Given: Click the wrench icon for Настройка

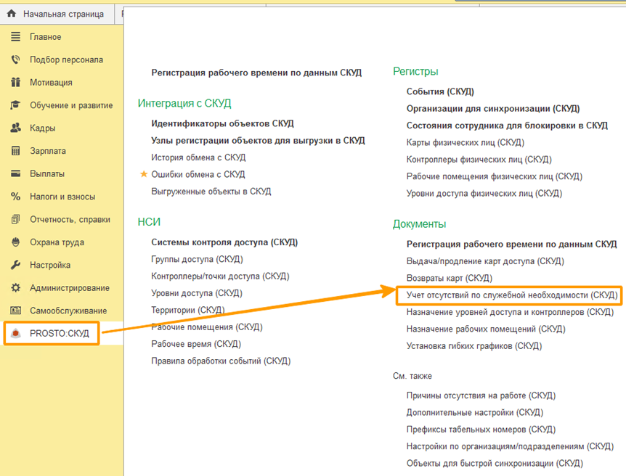Looking at the screenshot, I should [15, 265].
